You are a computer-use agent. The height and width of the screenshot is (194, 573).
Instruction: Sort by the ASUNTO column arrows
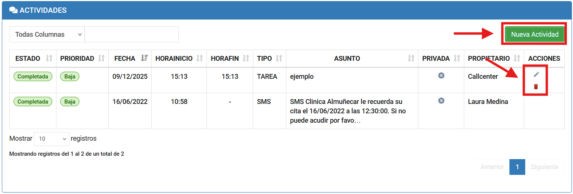(411, 59)
